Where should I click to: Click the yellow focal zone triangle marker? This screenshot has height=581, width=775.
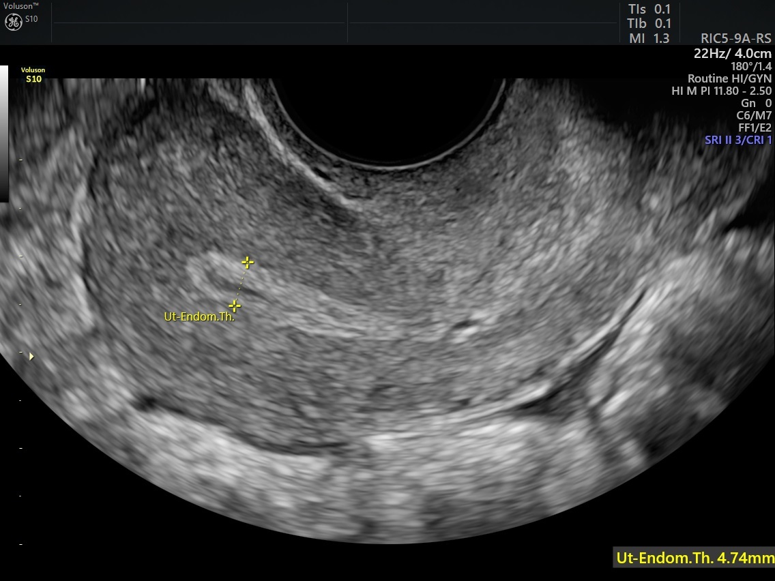click(31, 356)
